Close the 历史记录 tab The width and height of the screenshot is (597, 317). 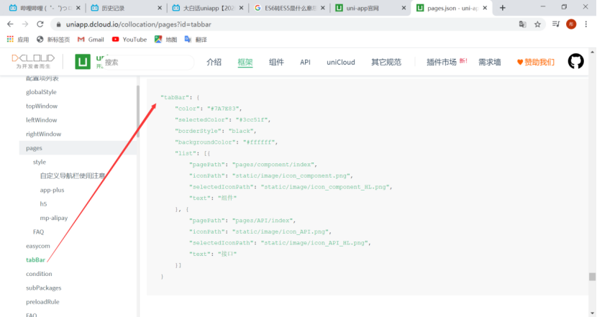pos(160,8)
